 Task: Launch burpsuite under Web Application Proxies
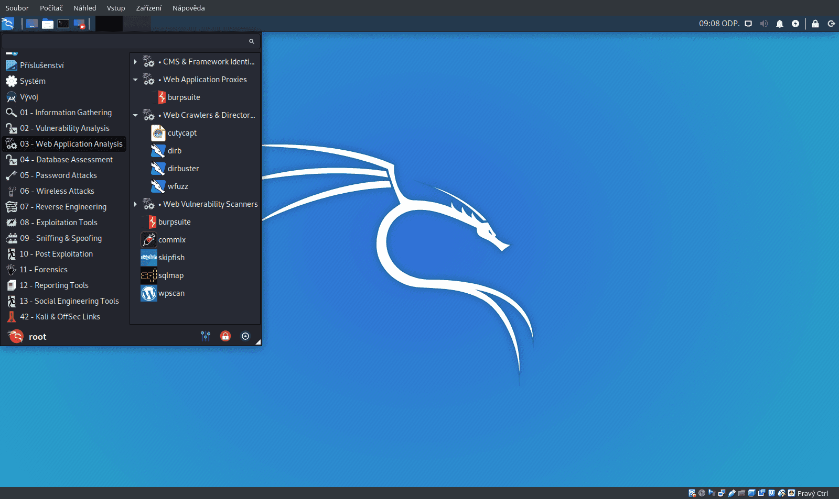click(184, 97)
